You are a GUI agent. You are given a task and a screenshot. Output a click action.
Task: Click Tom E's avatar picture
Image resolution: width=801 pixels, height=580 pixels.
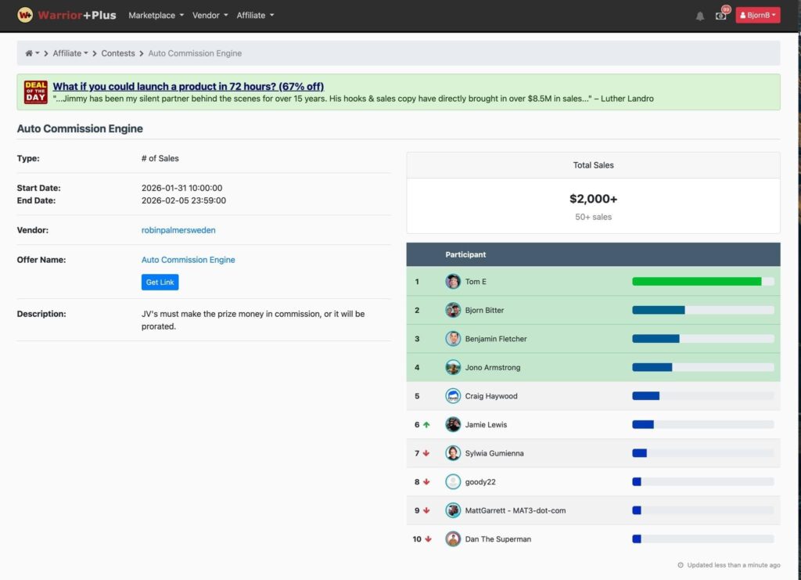point(453,282)
